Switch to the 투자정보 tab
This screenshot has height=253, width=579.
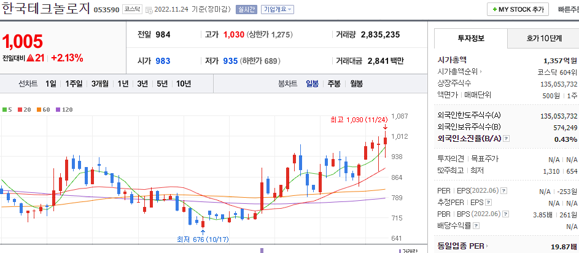pyautogui.click(x=471, y=38)
